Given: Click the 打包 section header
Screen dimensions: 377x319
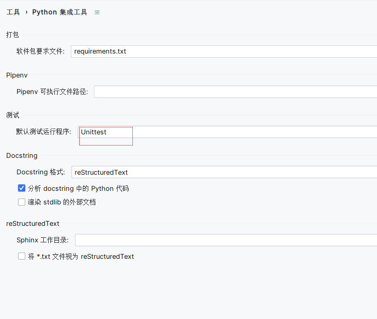Looking at the screenshot, I should point(12,35).
